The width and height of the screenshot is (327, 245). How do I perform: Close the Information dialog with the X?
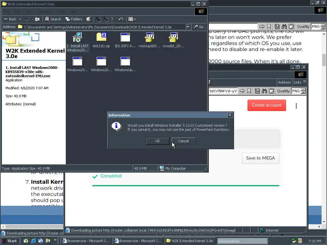pyautogui.click(x=230, y=115)
